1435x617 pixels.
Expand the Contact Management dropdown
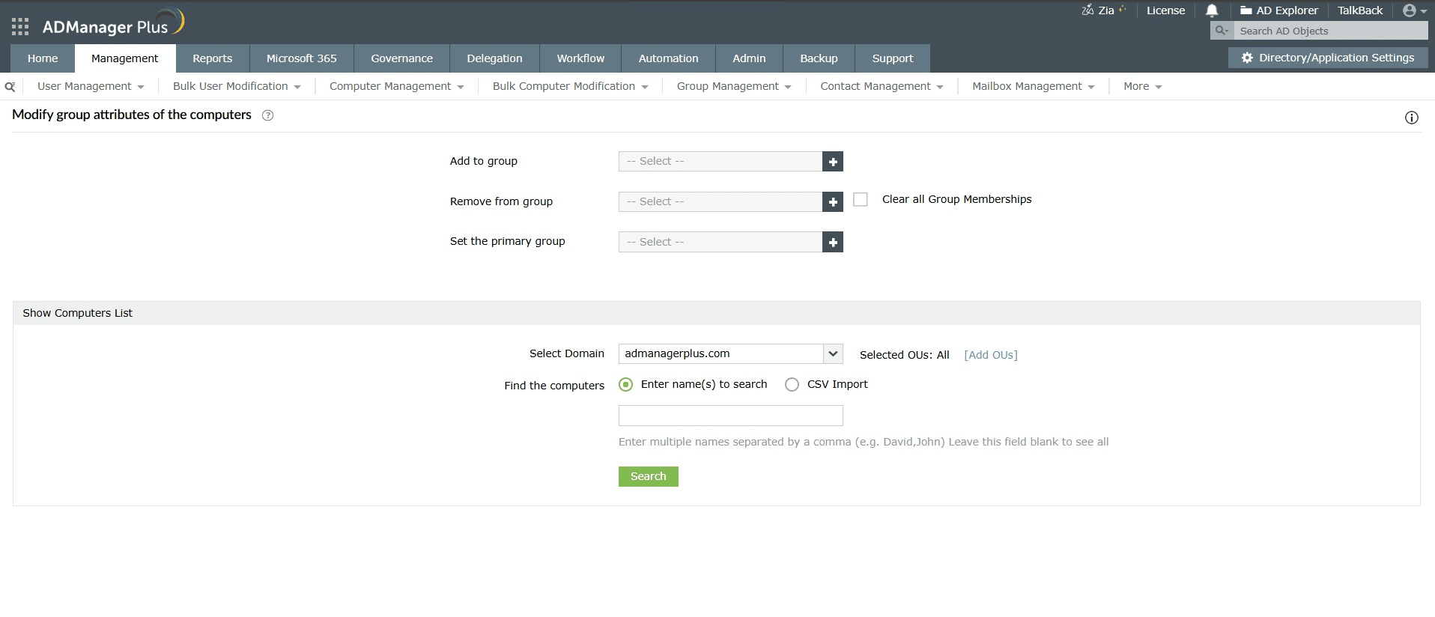[x=882, y=87]
